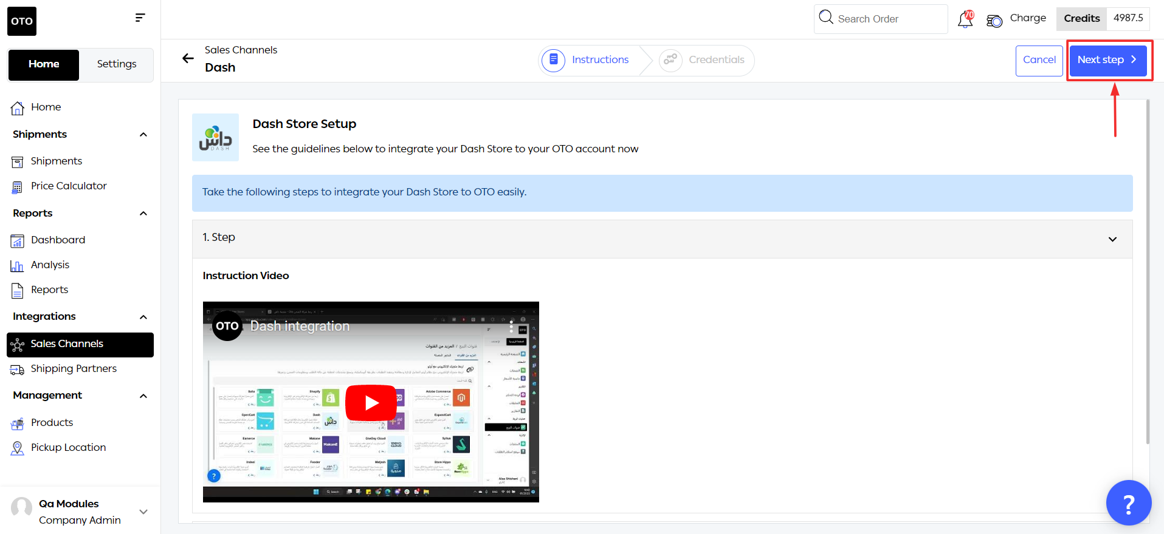
Task: Collapse the Integrations section
Action: click(x=143, y=317)
